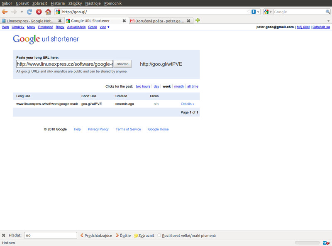Open the Upraviť menu
Image resolution: width=332 pixels, height=246 pixels.
(x=22, y=3)
